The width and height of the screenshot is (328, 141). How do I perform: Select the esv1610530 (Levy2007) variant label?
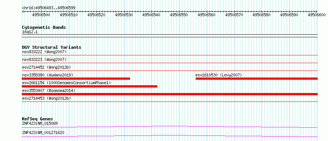point(219,75)
